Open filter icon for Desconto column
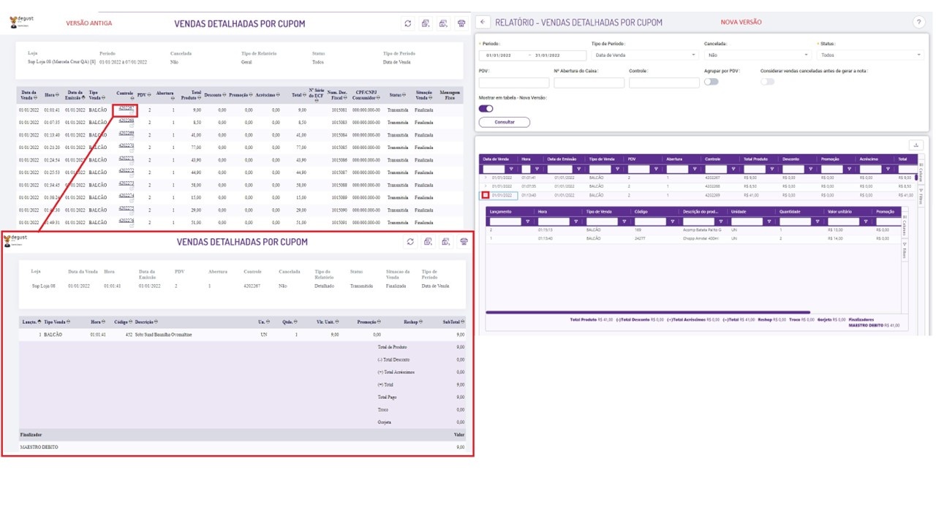Image resolution: width=936 pixels, height=526 pixels. (810, 169)
